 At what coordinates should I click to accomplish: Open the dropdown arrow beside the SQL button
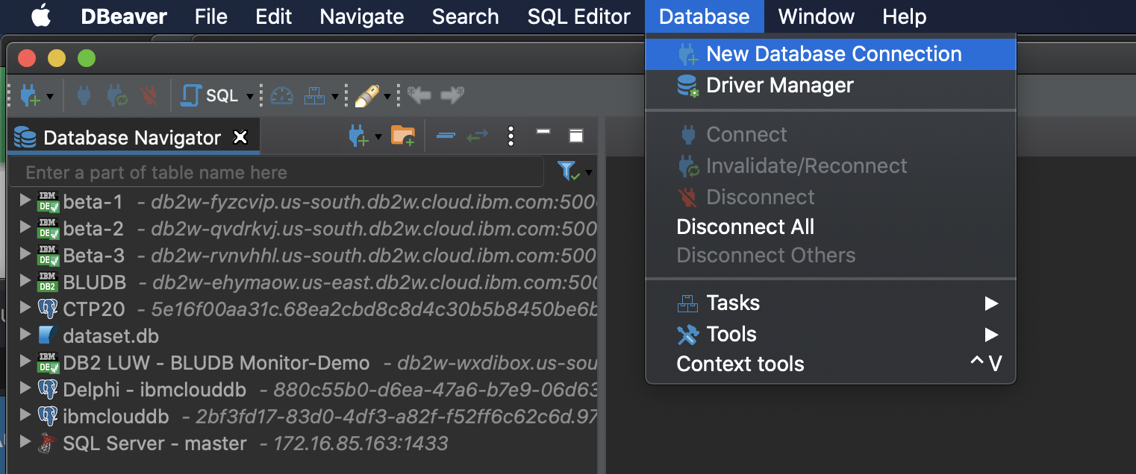click(250, 96)
